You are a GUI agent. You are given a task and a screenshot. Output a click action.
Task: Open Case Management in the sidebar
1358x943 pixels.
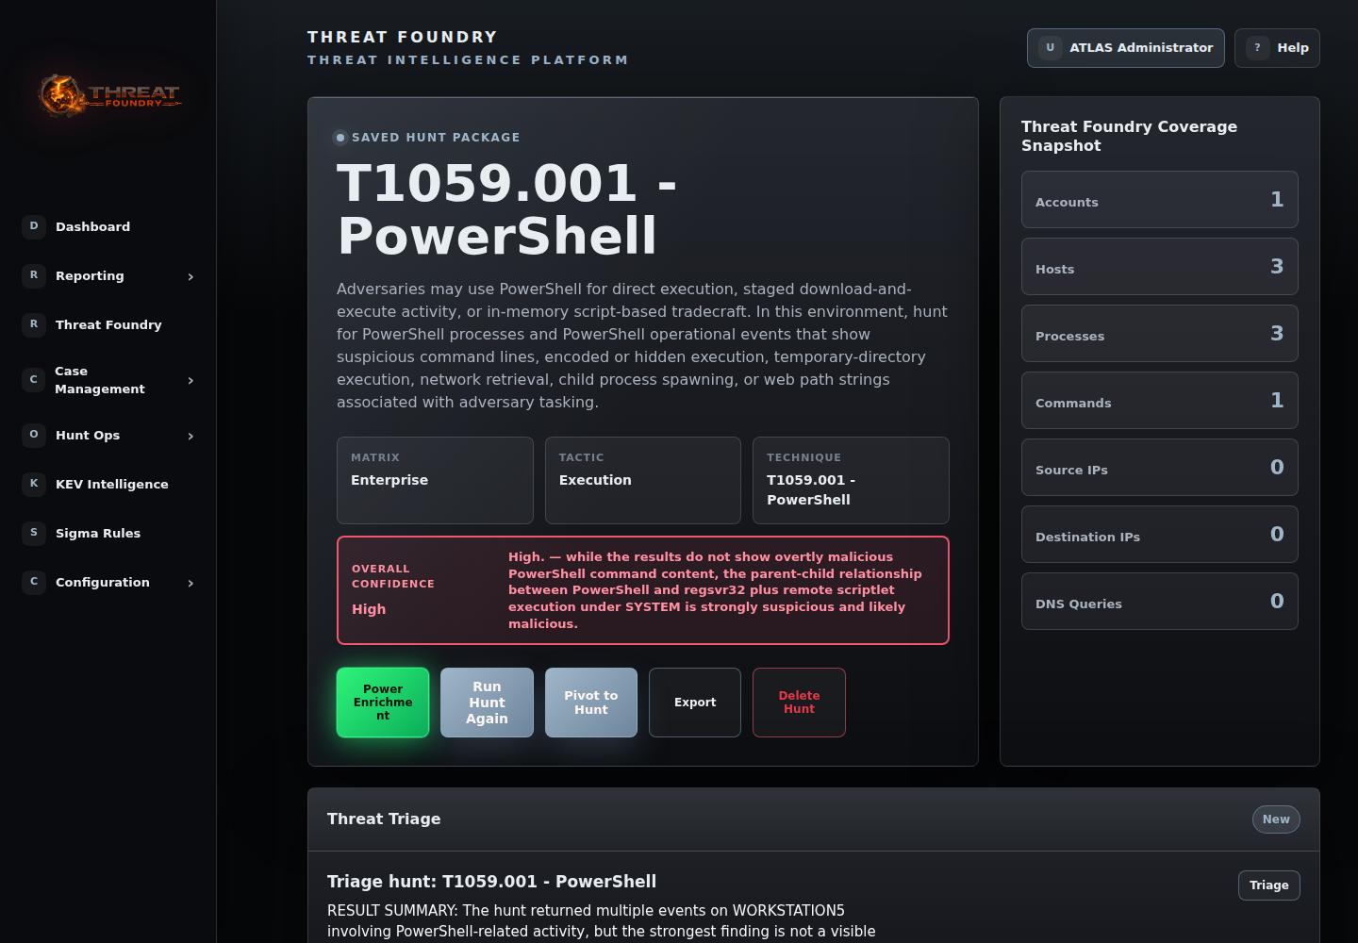coord(108,380)
